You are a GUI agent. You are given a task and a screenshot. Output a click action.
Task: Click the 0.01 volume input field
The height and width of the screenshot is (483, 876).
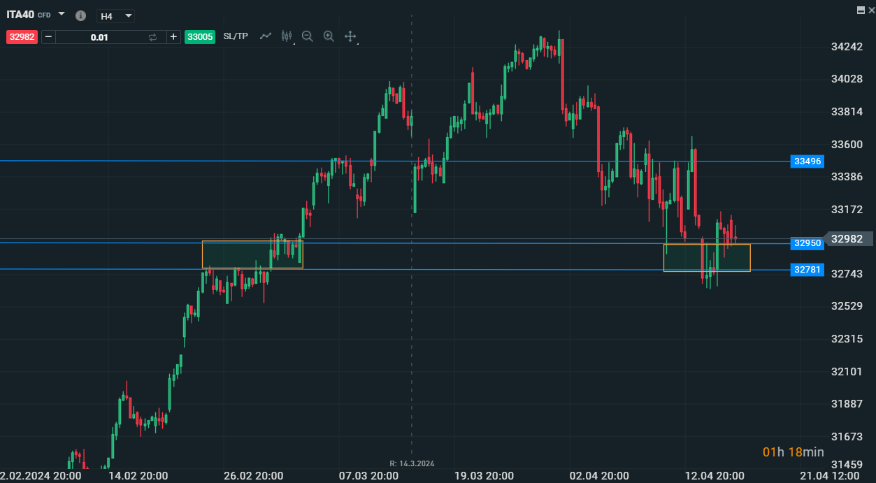click(99, 37)
